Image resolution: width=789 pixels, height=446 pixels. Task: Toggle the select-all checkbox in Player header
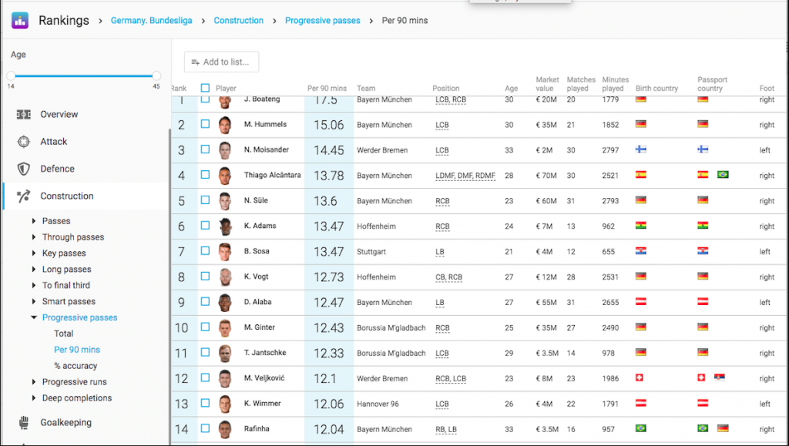click(x=205, y=88)
